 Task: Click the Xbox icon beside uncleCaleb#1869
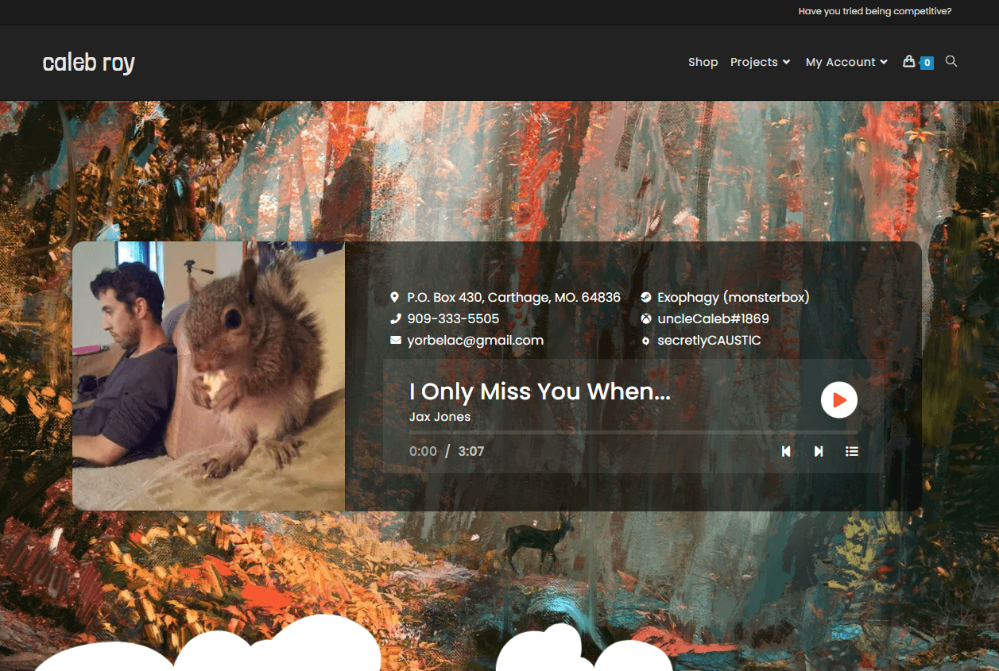click(x=646, y=318)
